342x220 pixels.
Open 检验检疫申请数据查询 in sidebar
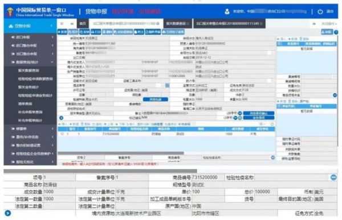pos(35,79)
